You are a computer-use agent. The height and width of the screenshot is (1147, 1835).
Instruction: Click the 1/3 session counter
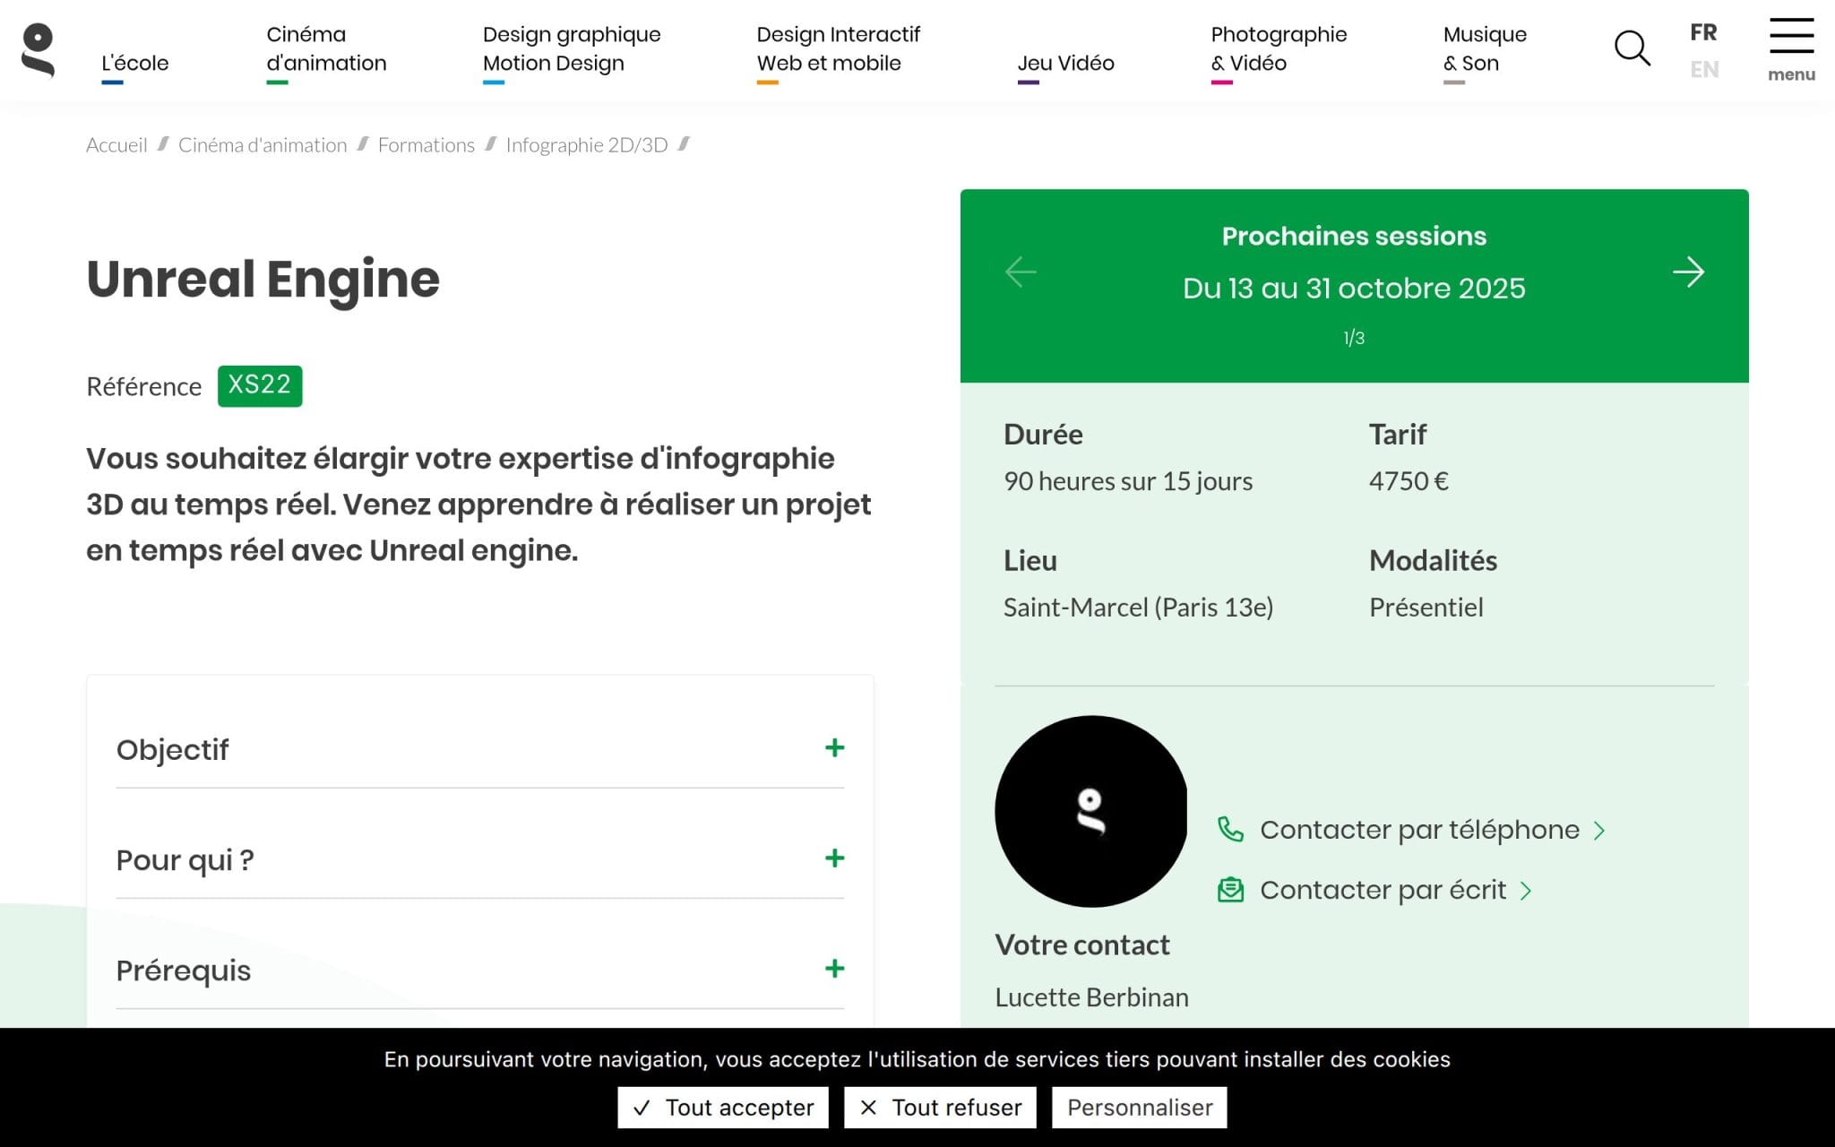tap(1354, 338)
